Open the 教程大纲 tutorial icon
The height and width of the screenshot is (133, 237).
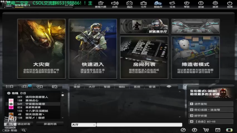pos(101,4)
